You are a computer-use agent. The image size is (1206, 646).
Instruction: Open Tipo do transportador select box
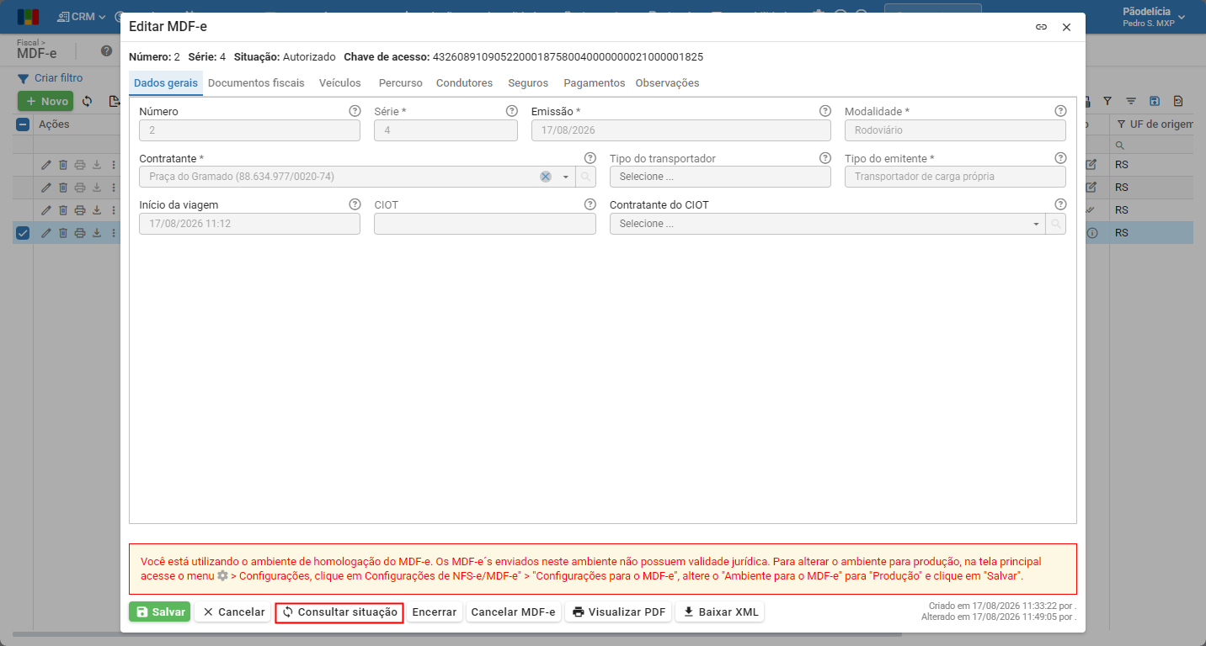coord(720,177)
